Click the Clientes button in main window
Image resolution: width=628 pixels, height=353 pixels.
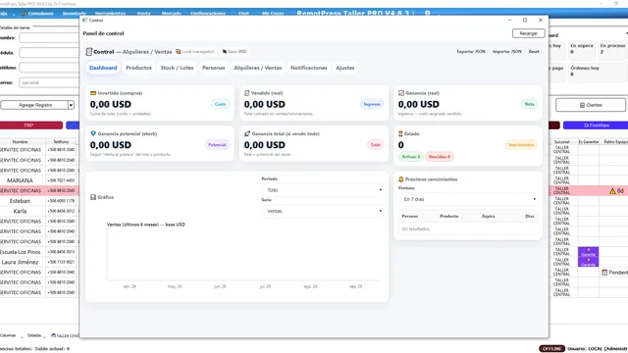591,105
